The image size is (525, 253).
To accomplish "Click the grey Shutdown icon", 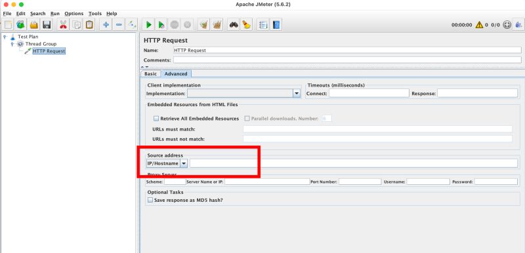I will 187,25.
